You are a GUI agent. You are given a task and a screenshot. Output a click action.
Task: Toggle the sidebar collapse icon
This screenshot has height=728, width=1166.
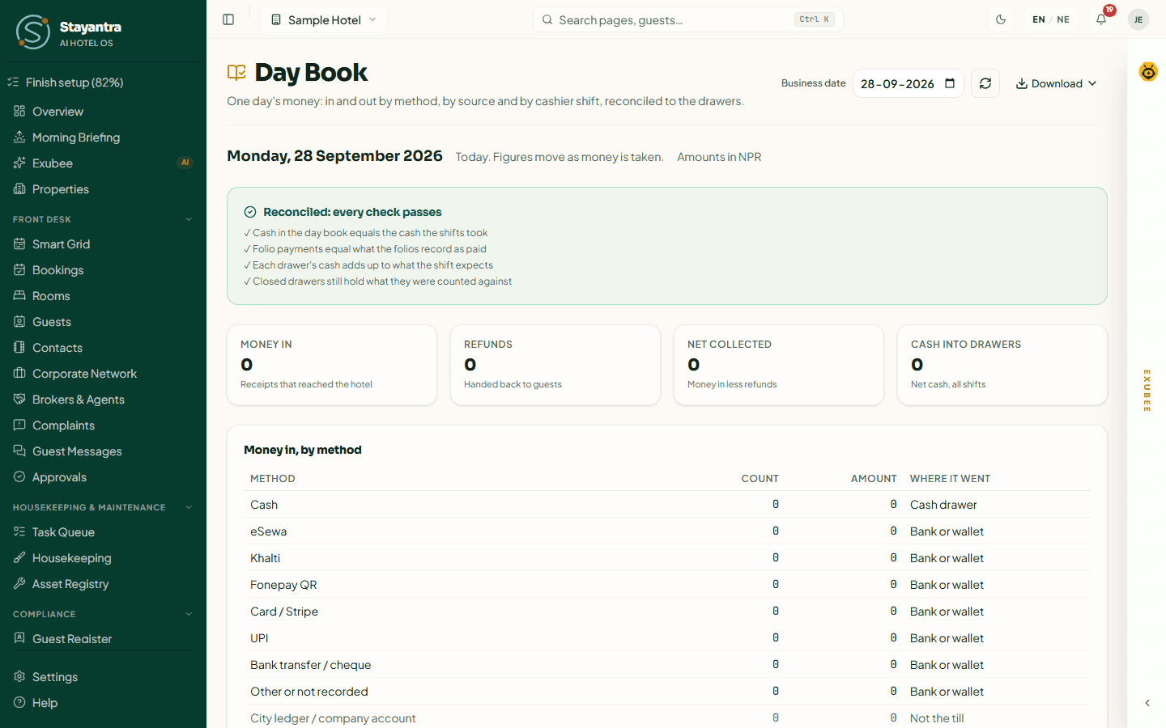pos(228,19)
